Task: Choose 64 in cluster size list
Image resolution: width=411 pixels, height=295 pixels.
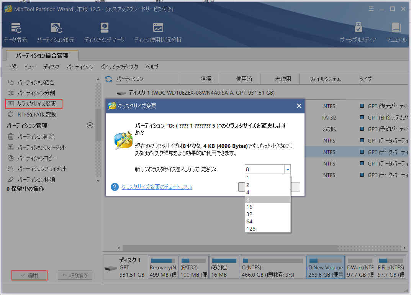Action: pos(268,221)
